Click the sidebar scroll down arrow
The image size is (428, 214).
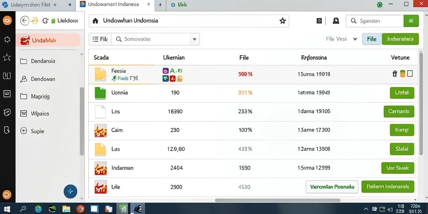pyautogui.click(x=82, y=199)
